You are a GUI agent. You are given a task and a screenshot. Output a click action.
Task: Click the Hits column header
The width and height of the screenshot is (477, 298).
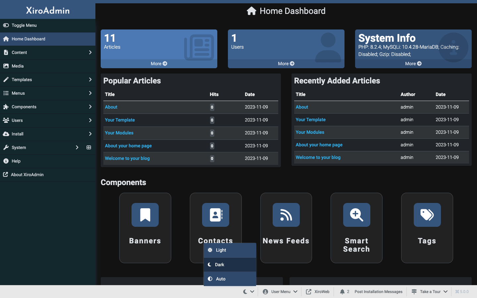coord(214,94)
